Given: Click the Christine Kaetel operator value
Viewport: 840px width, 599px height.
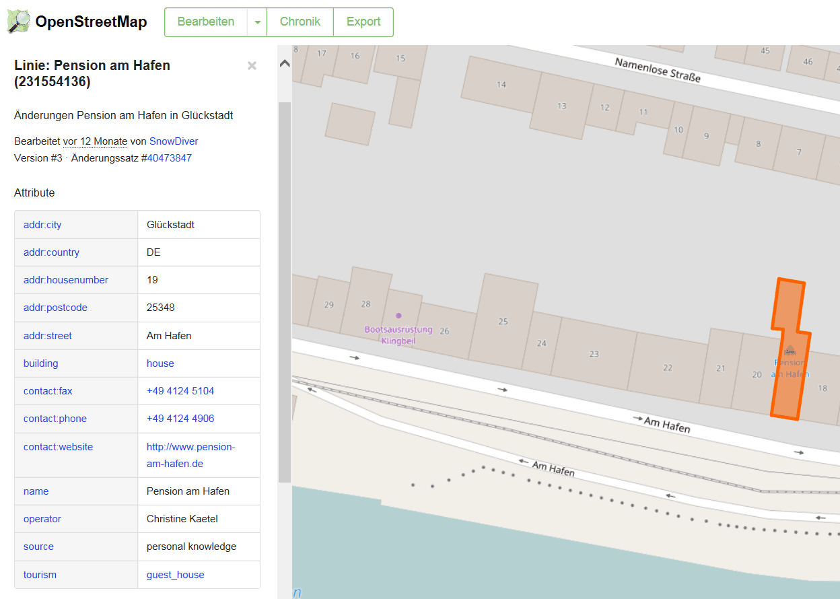Looking at the screenshot, I should (x=182, y=519).
